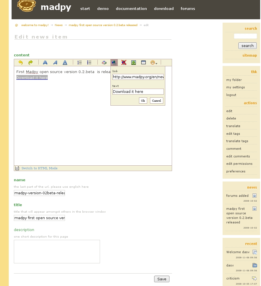Click the delete action link
The image size is (261, 286).
tap(231, 118)
